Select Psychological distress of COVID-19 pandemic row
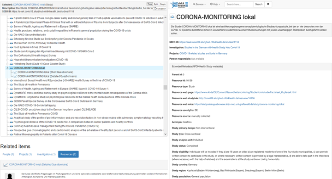332x179 pixels. tap(73, 122)
